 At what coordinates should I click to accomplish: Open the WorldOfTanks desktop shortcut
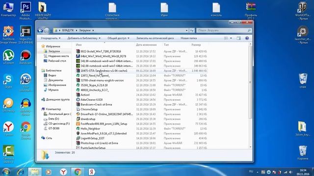[303, 10]
